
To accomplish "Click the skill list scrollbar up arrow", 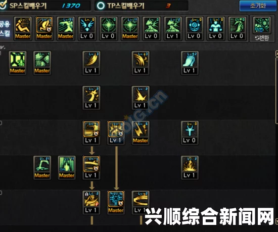I will (x=276, y=53).
